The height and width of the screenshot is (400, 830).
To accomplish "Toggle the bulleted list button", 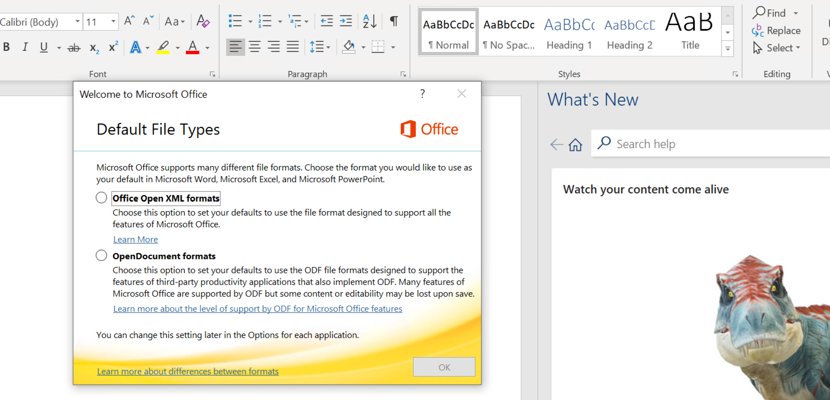I will pyautogui.click(x=235, y=21).
